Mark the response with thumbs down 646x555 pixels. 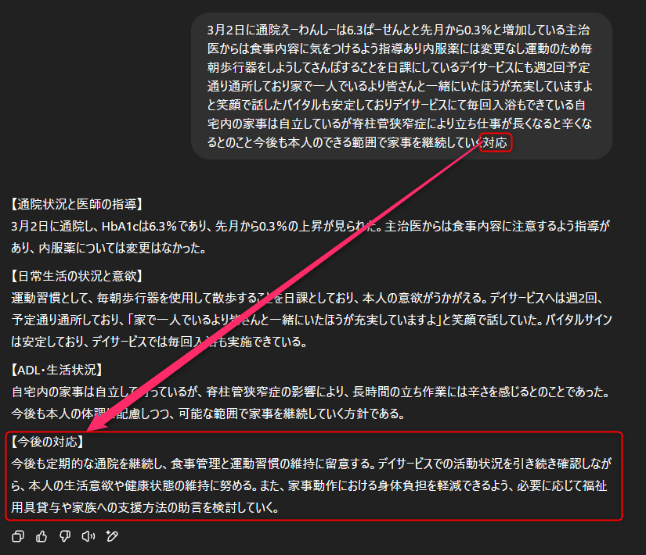click(x=65, y=536)
